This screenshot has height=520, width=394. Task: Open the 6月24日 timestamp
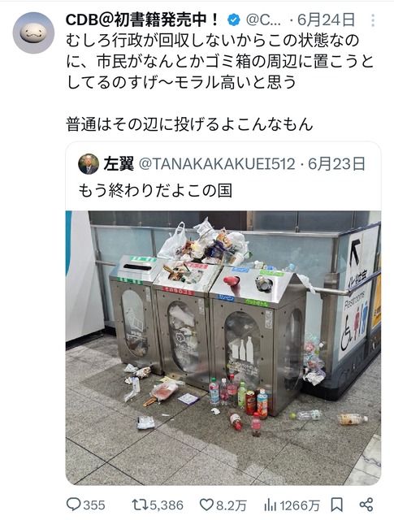(326, 20)
